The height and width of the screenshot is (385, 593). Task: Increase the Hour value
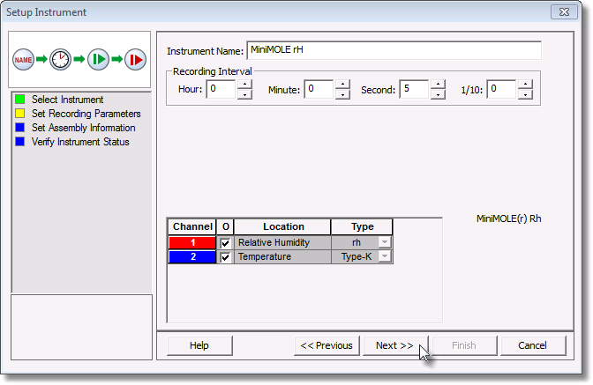click(245, 85)
